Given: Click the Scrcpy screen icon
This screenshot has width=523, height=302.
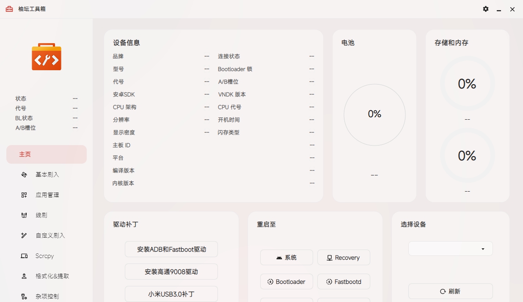Looking at the screenshot, I should coord(24,256).
